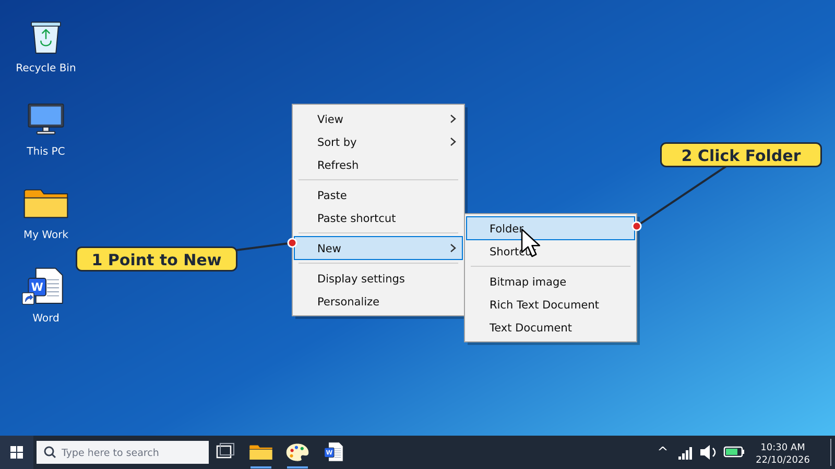Click the Show desktop strip at taskbar end
This screenshot has width=835, height=469.
[x=831, y=452]
